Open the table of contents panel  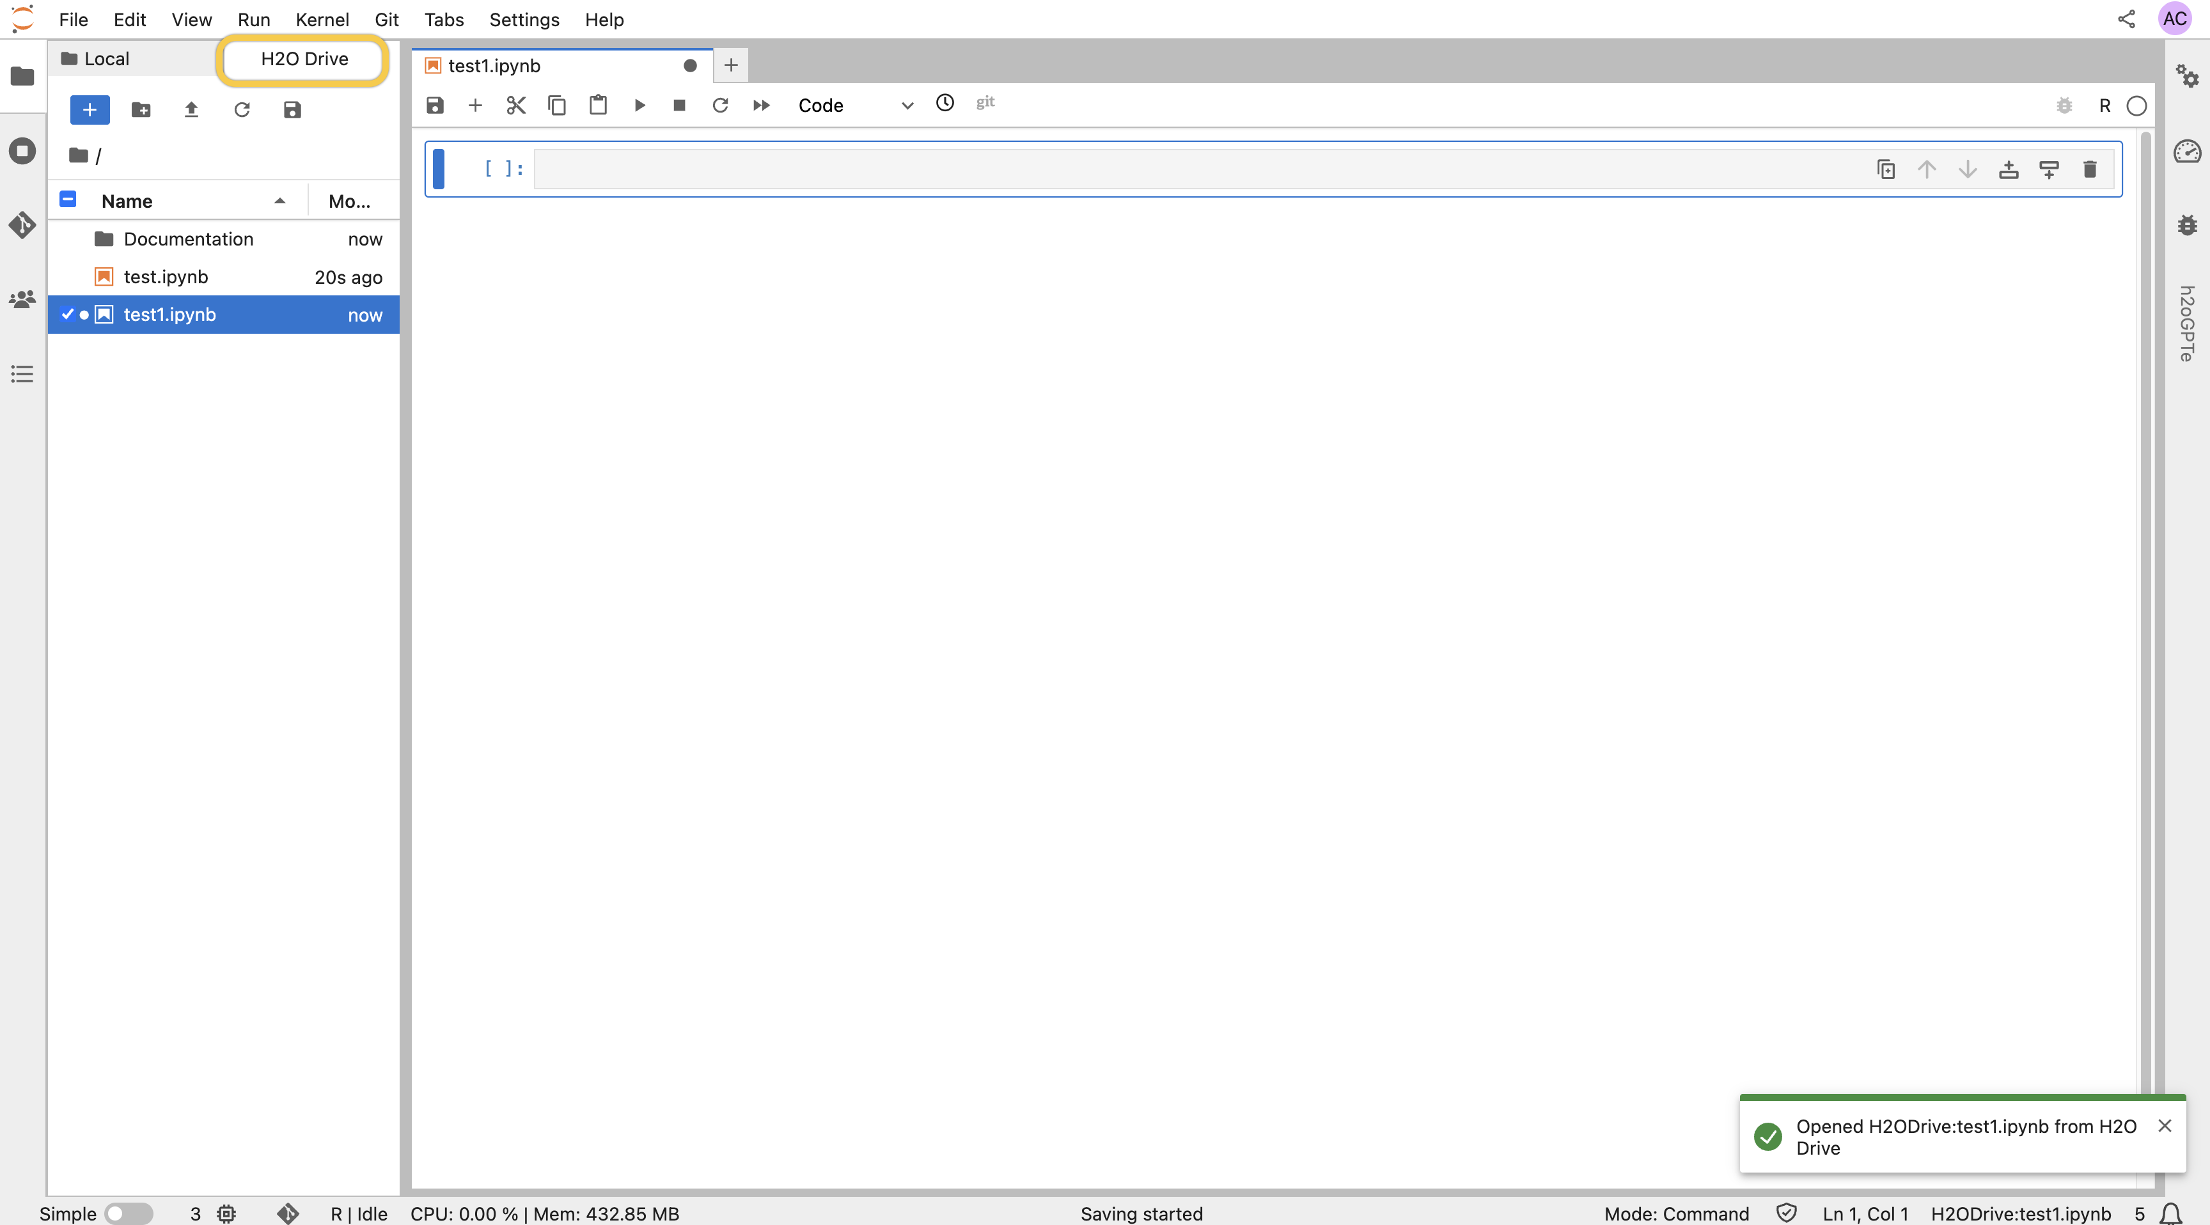click(x=22, y=374)
